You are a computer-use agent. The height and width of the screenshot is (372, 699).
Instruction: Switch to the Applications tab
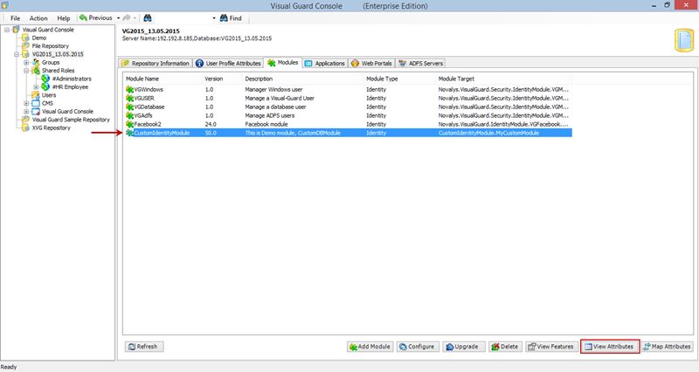[x=325, y=63]
